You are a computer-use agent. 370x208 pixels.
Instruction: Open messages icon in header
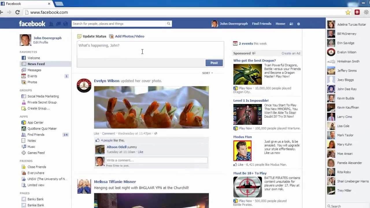(x=58, y=24)
